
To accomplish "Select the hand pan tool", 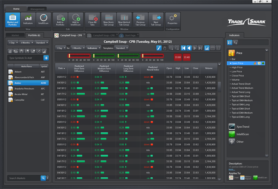I will coord(165,48).
